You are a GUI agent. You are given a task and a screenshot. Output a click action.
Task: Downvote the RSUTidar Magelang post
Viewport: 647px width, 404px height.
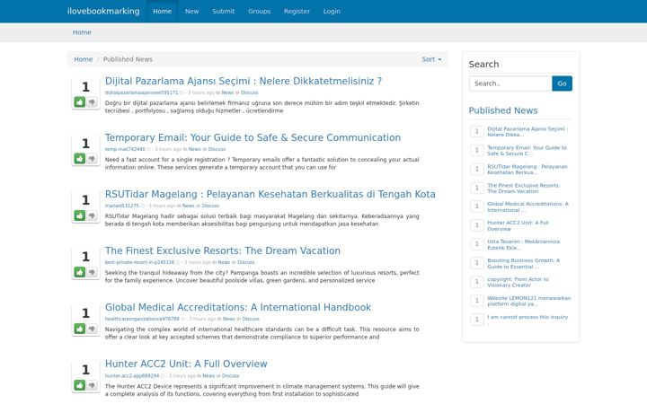(92, 215)
